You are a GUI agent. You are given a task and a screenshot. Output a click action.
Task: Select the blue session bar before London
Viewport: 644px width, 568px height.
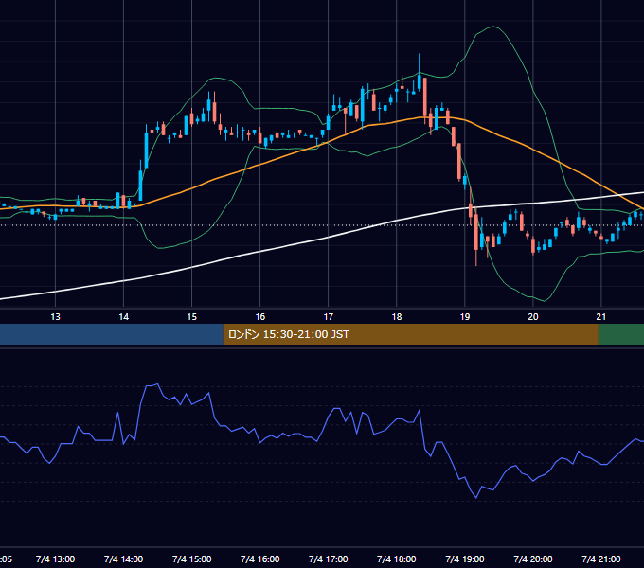tap(112, 334)
